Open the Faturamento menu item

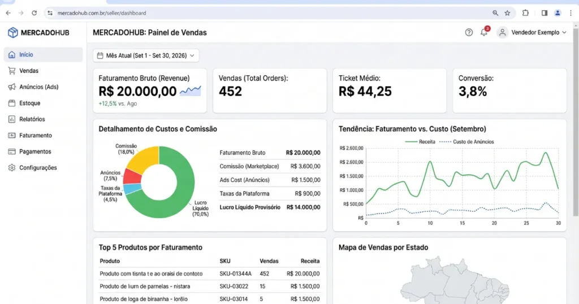43,136
